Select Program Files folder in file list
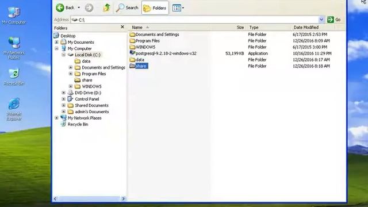Image resolution: width=368 pixels, height=207 pixels. pyautogui.click(x=145, y=41)
